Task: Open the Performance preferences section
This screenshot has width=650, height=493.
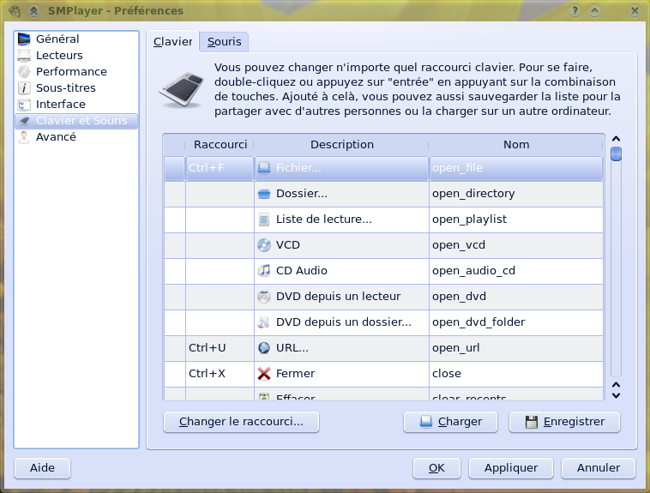Action: point(71,72)
